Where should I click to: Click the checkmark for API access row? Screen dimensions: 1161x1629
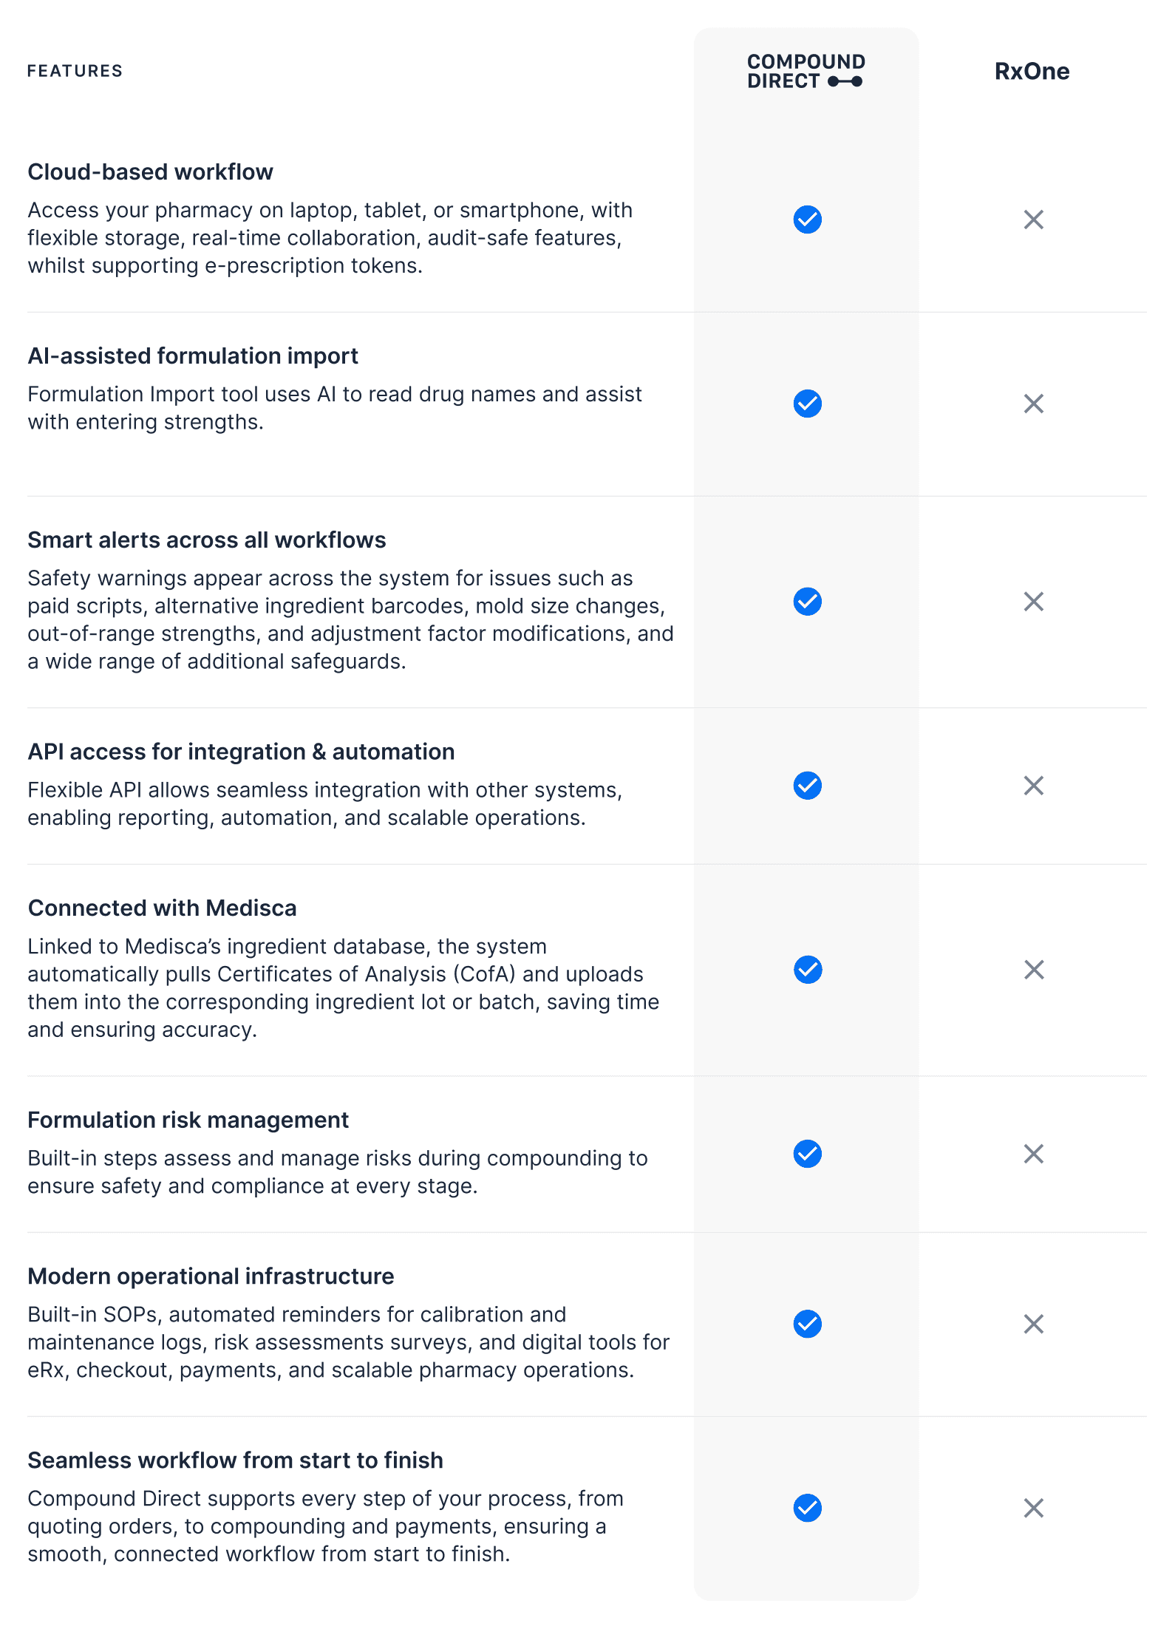click(x=807, y=786)
